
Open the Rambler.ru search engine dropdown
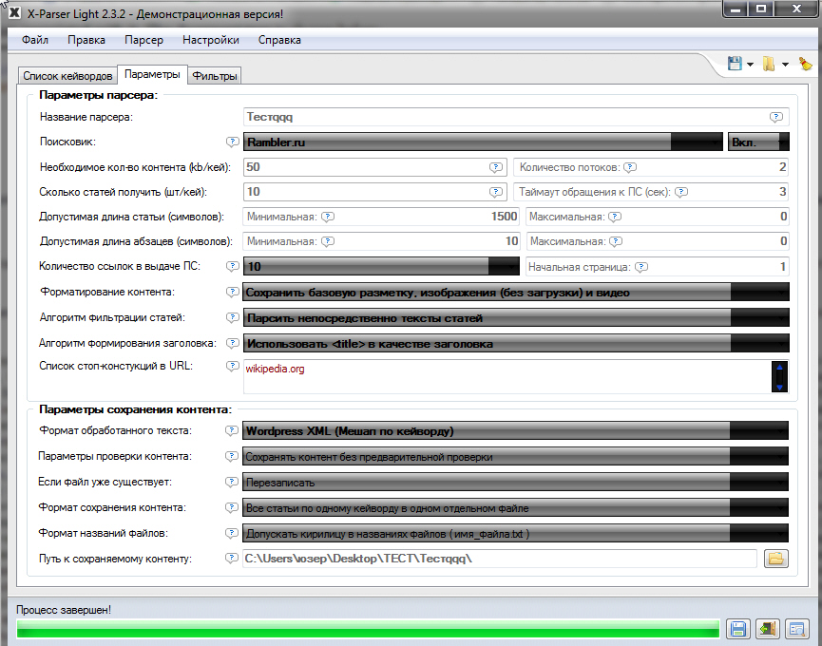pyautogui.click(x=483, y=142)
